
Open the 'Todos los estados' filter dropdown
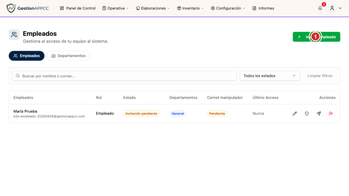click(270, 76)
